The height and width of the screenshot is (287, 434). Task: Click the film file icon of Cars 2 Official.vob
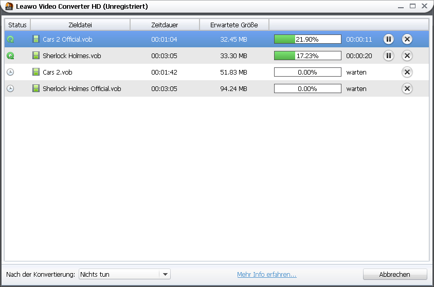coord(35,39)
